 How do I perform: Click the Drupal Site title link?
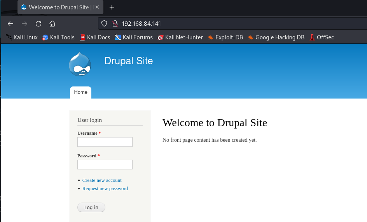tap(129, 61)
